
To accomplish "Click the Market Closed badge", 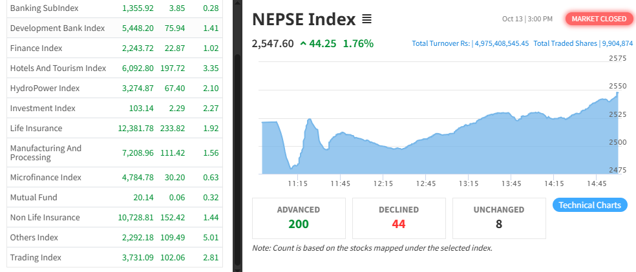I will click(599, 19).
